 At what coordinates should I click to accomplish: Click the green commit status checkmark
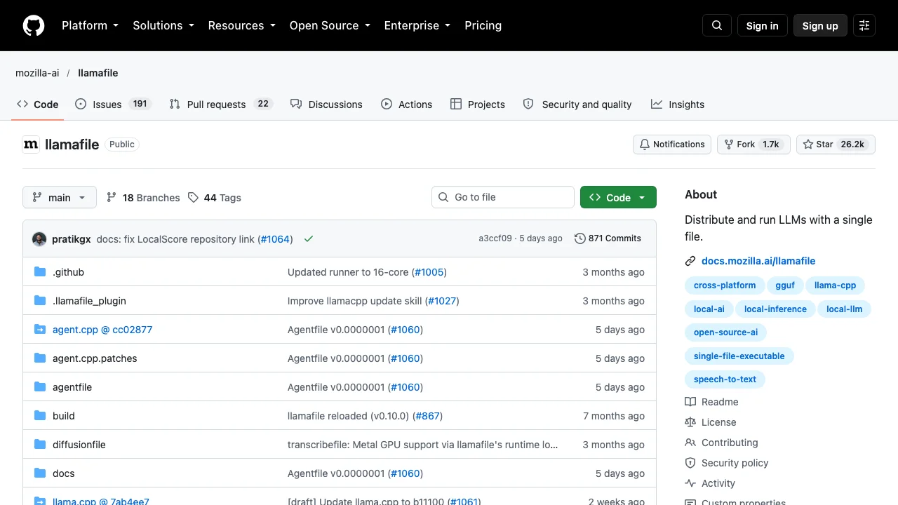tap(309, 238)
